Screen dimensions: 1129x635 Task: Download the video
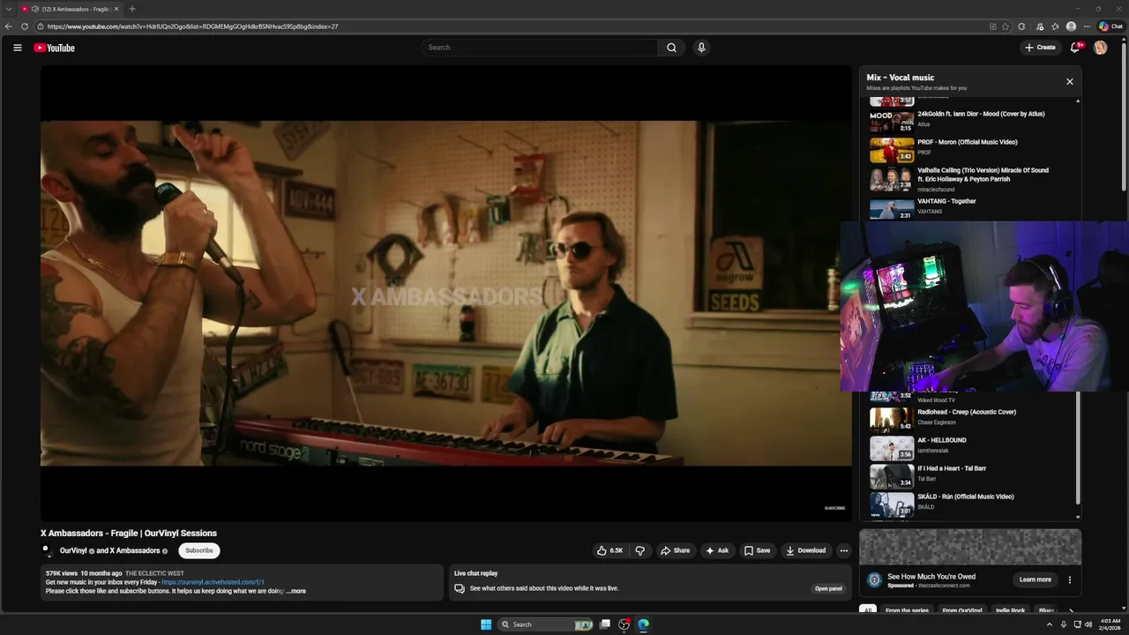tap(806, 550)
